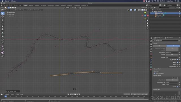Toggle Active Spline Smooth checkbox
The width and height of the screenshot is (181, 102).
(x=178, y=87)
